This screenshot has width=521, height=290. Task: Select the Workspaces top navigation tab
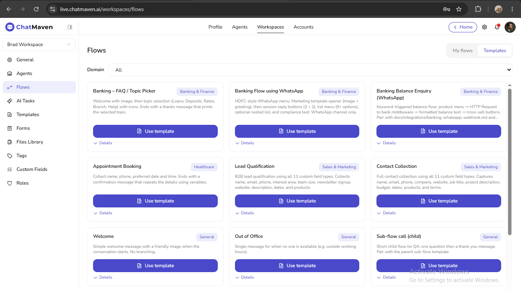(270, 27)
